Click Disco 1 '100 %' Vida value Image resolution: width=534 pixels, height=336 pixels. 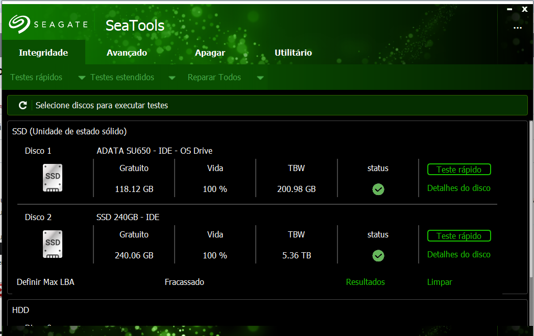[x=215, y=189]
